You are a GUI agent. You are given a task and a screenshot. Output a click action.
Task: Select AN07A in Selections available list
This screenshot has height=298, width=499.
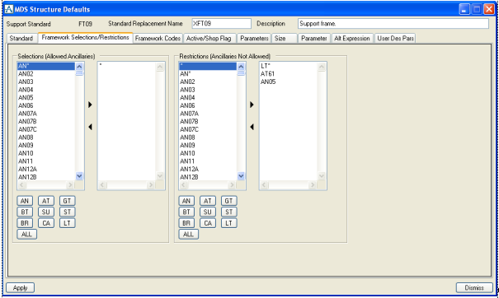46,114
